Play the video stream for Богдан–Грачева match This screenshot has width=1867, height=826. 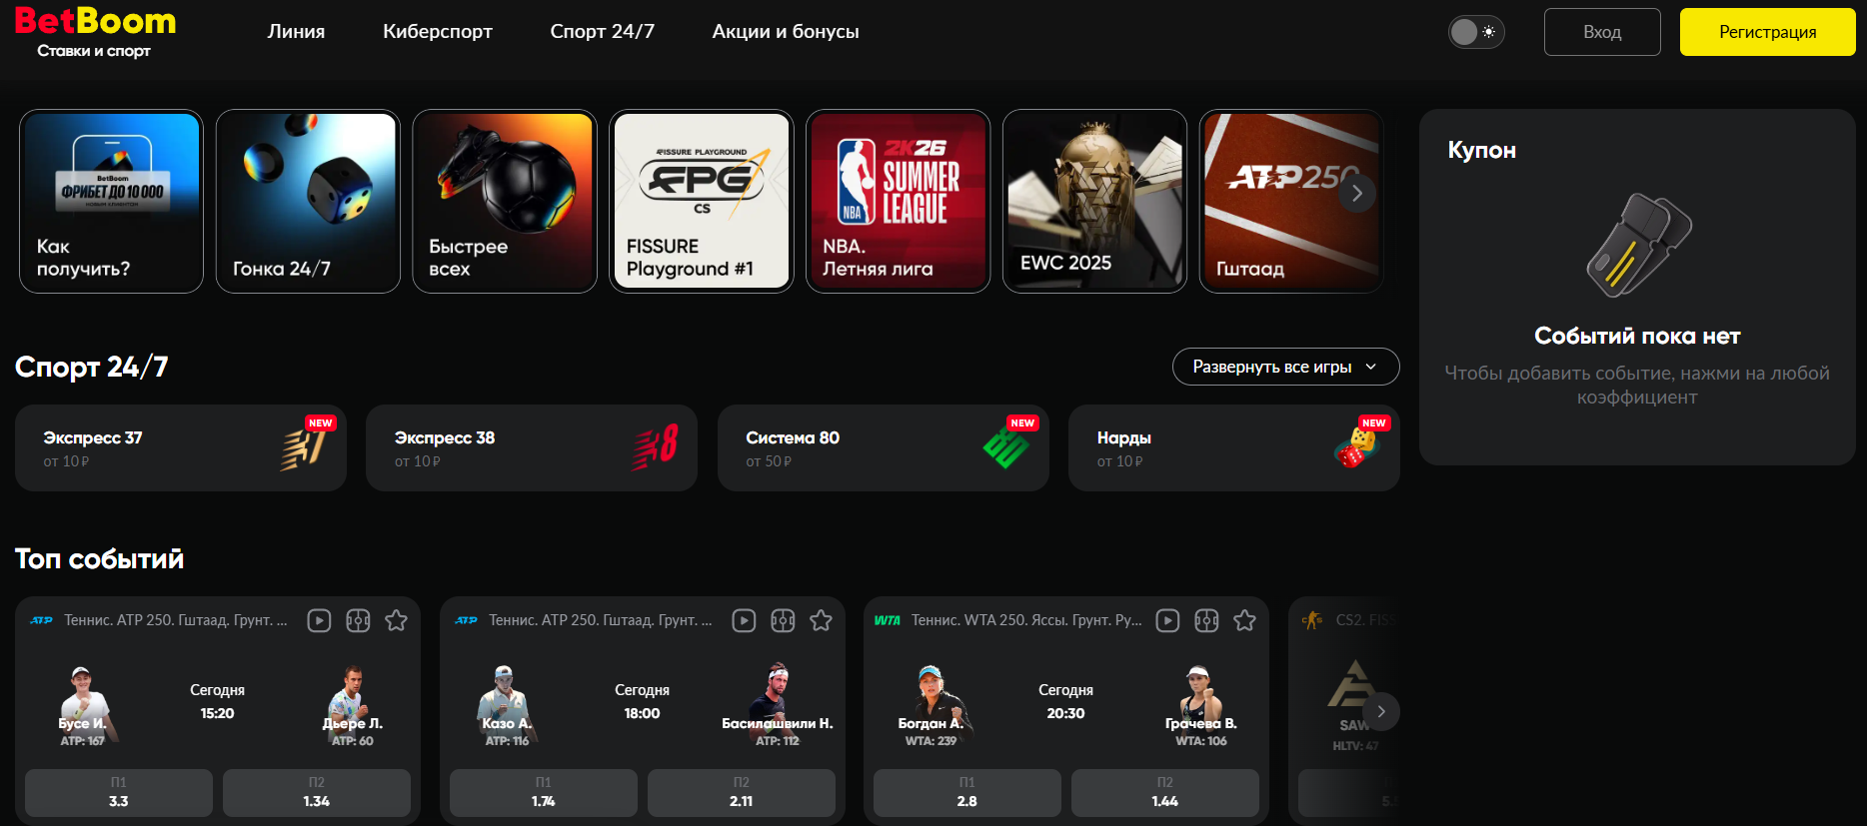click(1167, 620)
